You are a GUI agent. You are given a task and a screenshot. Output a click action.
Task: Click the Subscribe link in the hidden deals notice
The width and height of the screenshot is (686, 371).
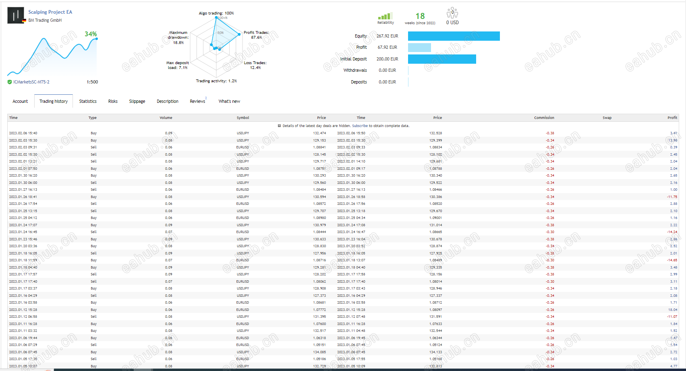(x=360, y=126)
